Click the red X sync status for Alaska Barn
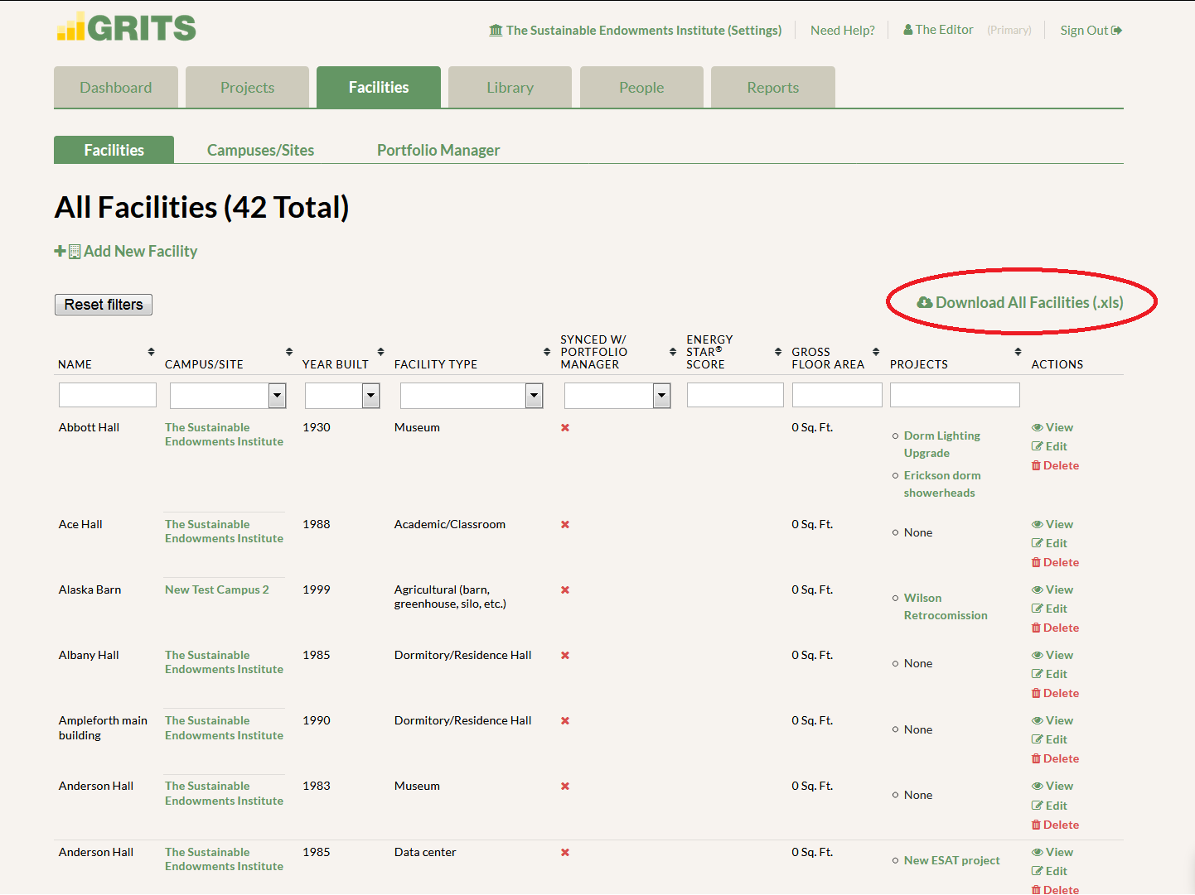This screenshot has height=895, width=1195. pos(565,590)
